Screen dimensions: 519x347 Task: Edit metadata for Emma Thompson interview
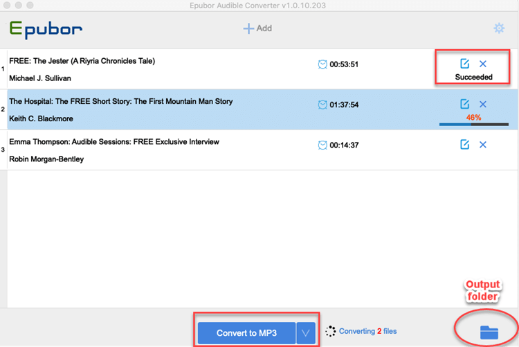[464, 145]
